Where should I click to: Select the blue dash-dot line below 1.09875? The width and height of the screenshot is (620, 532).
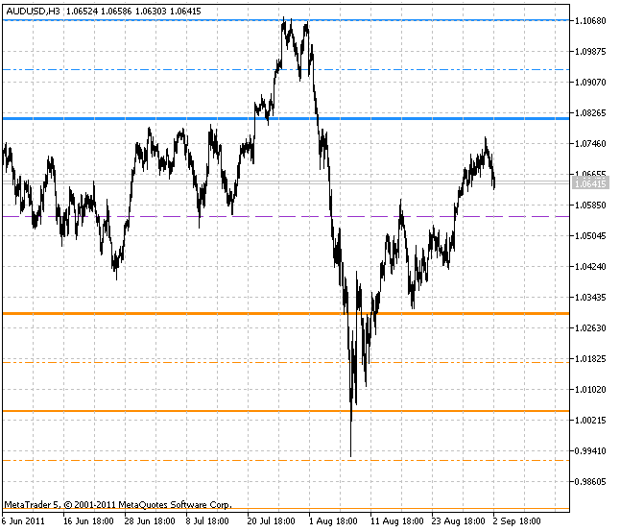(286, 69)
